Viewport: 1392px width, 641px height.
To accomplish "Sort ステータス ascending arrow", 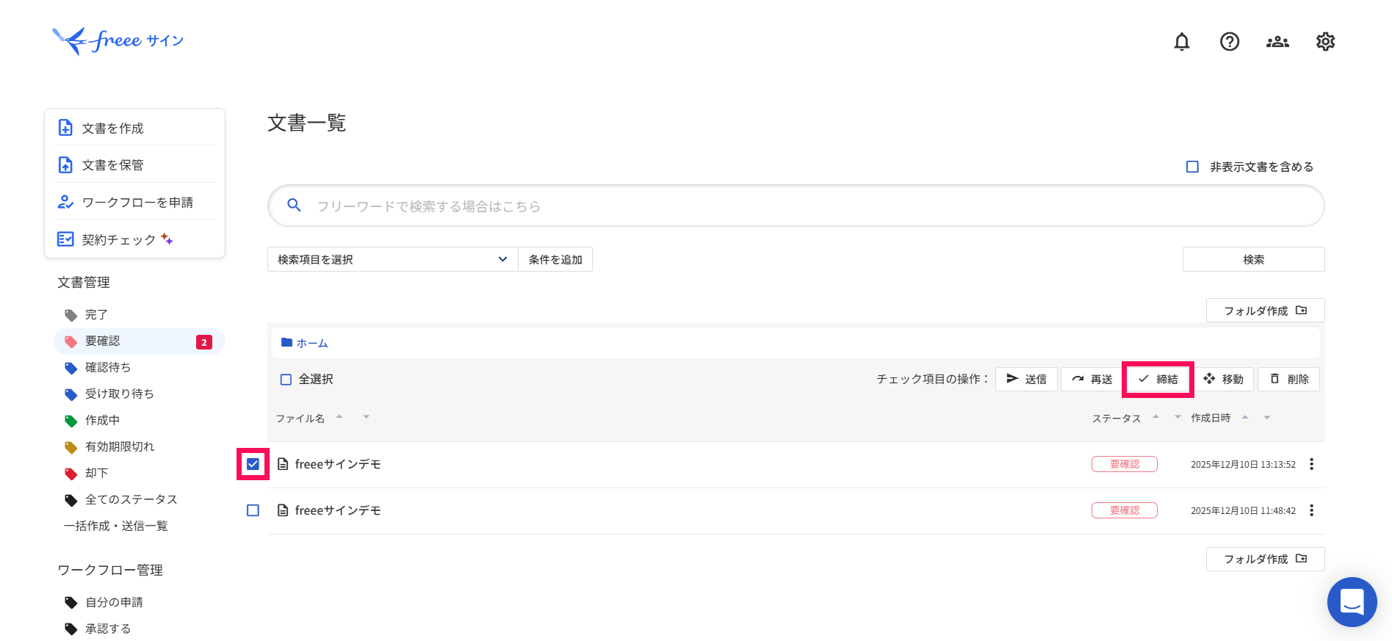I will 1155,416.
